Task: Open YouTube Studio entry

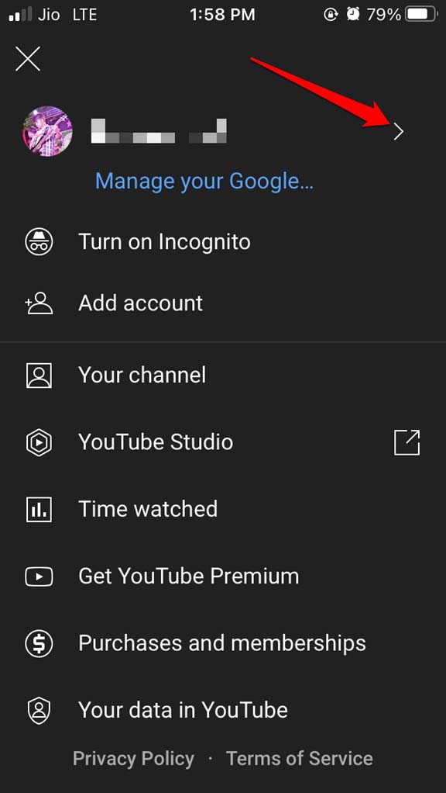Action: click(x=156, y=442)
